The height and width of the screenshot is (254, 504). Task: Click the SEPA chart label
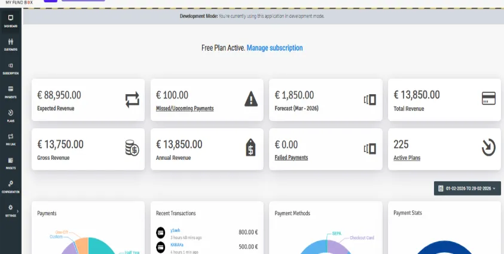(337, 234)
